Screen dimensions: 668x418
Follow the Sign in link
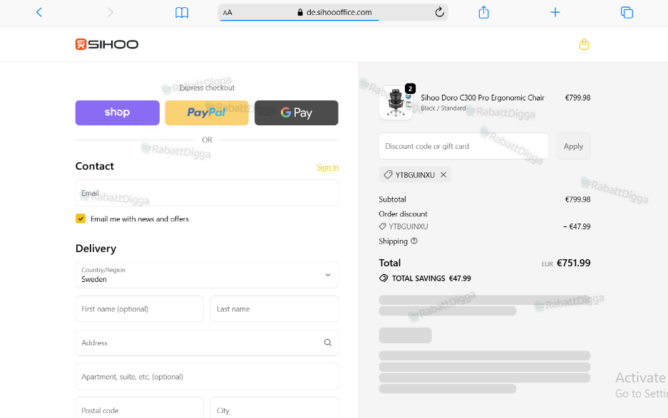[x=328, y=167]
